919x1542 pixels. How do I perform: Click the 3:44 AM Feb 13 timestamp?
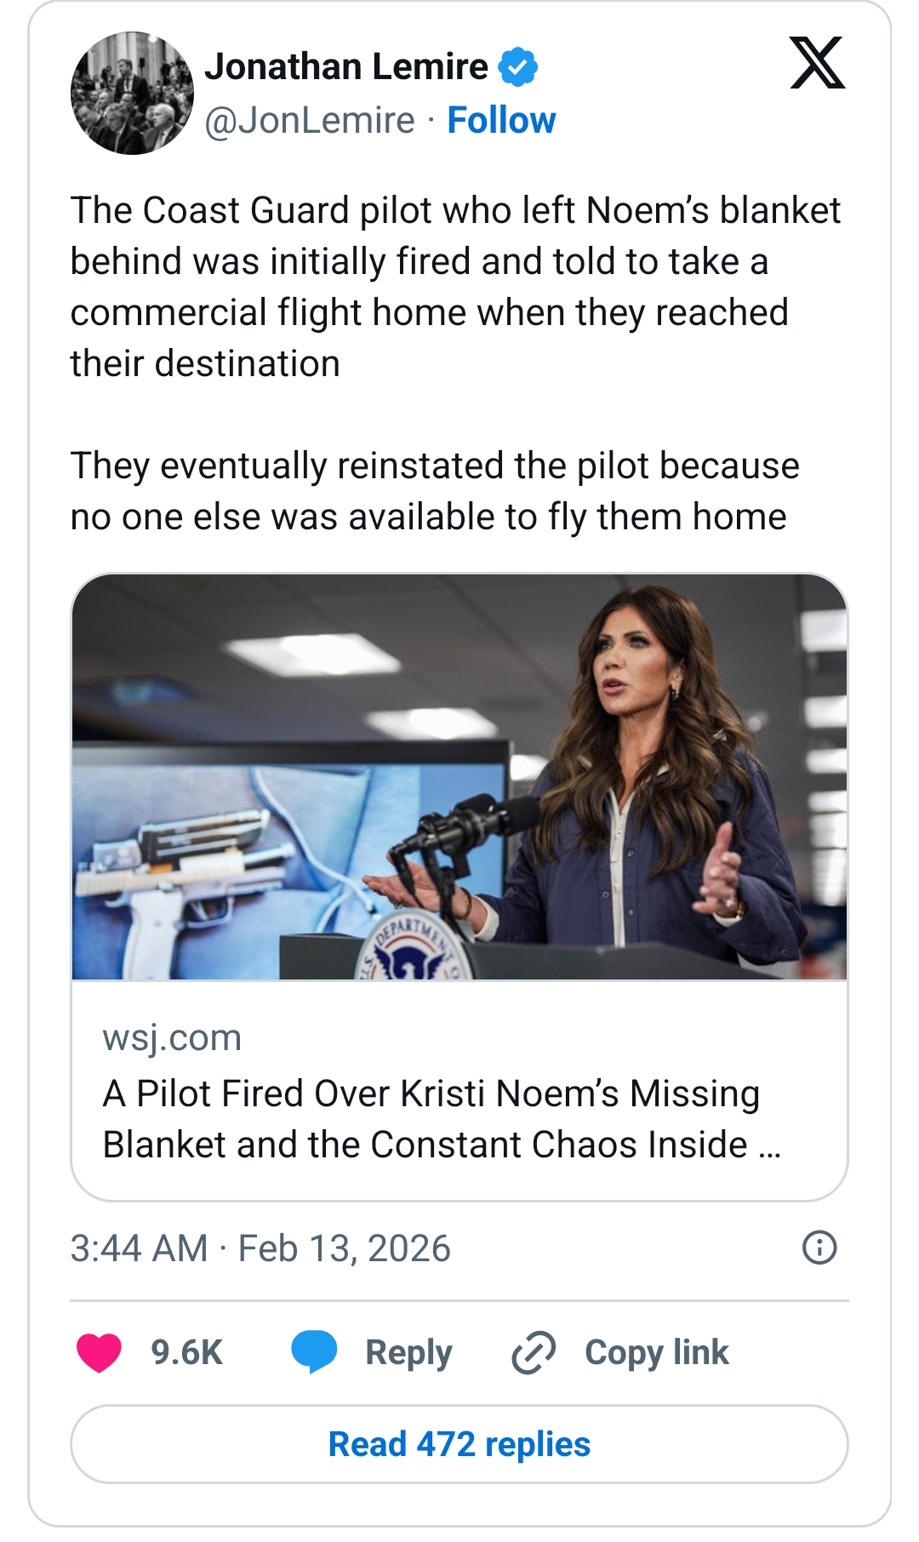[x=260, y=1248]
